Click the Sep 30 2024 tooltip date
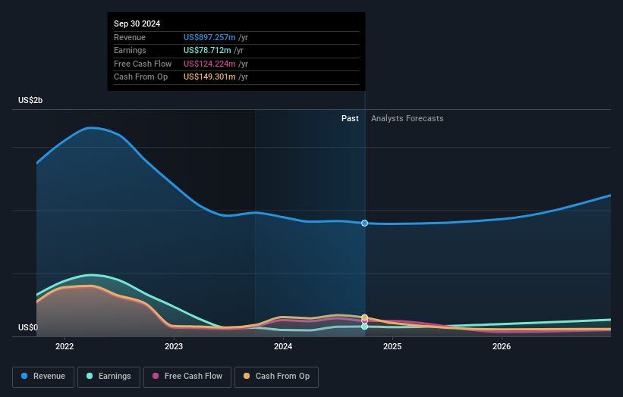The image size is (623, 397). click(137, 23)
